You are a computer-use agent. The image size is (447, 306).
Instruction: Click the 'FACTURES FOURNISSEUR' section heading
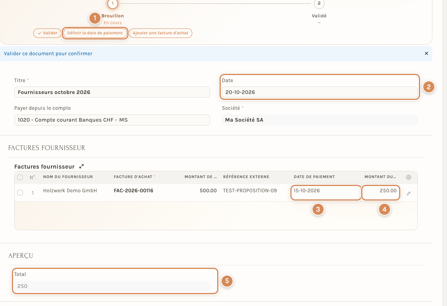pos(47,148)
